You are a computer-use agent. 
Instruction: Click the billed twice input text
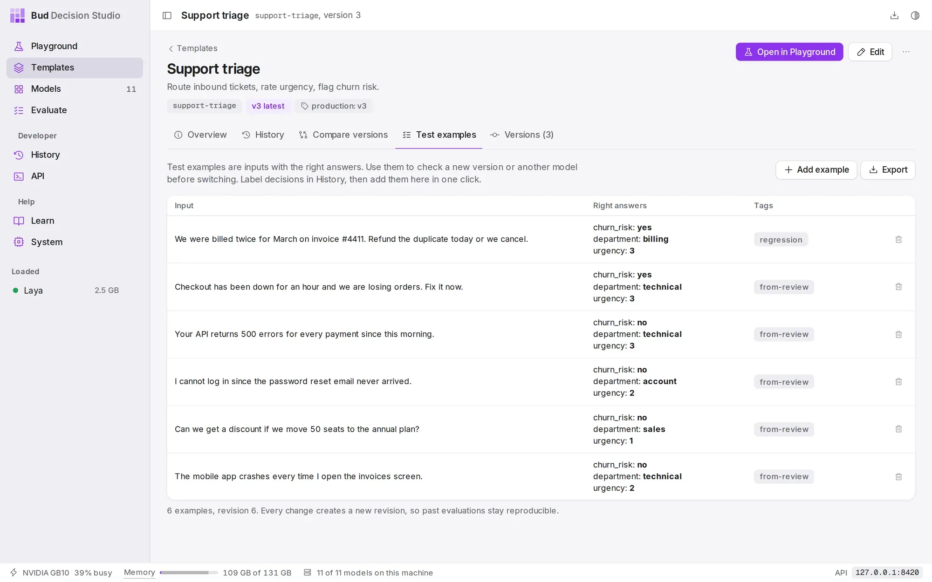[x=351, y=239]
